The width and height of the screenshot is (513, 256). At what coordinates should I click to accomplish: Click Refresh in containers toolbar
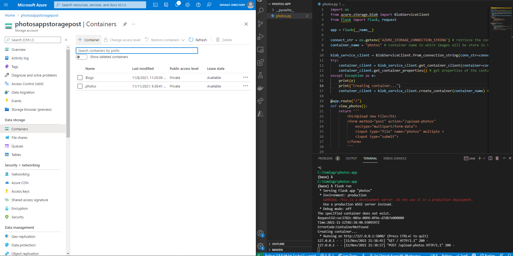198,40
